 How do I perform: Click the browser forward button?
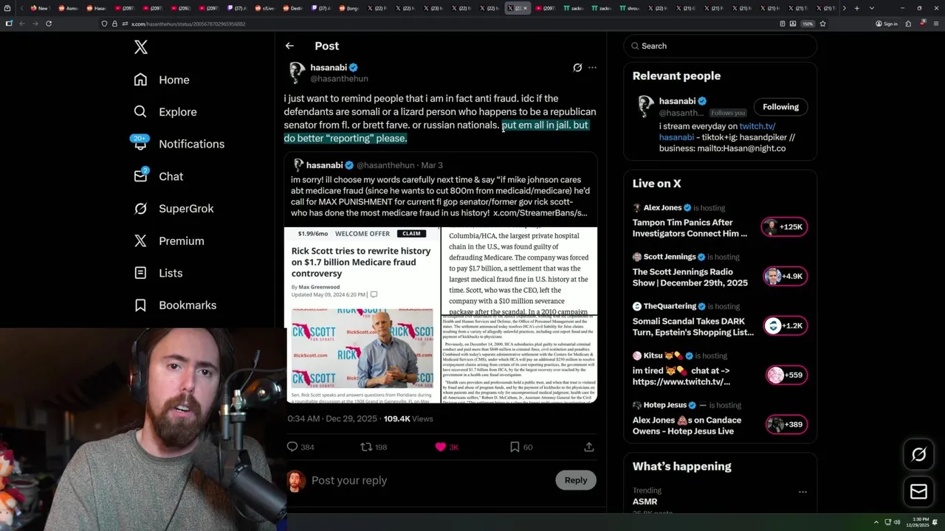[x=35, y=24]
